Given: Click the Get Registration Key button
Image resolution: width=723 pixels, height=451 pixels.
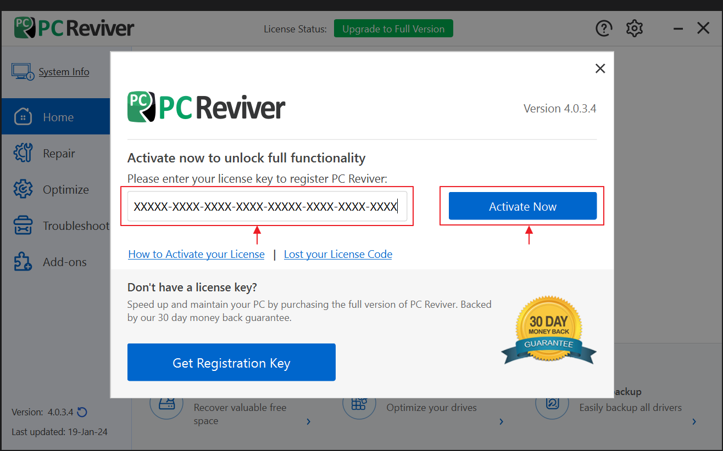Looking at the screenshot, I should coord(231,362).
